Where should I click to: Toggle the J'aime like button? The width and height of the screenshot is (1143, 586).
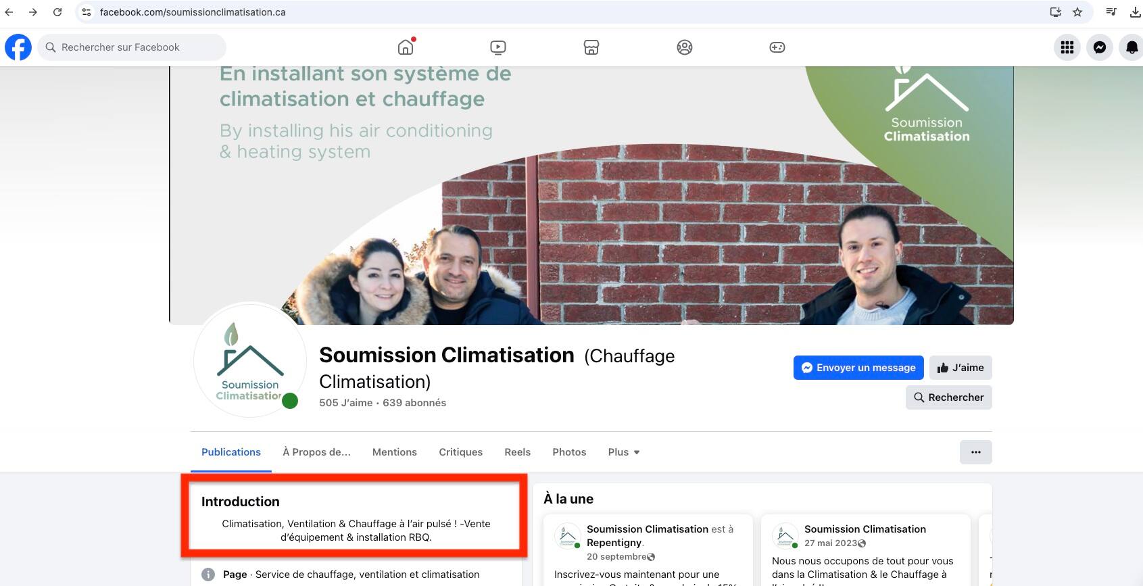[960, 368]
